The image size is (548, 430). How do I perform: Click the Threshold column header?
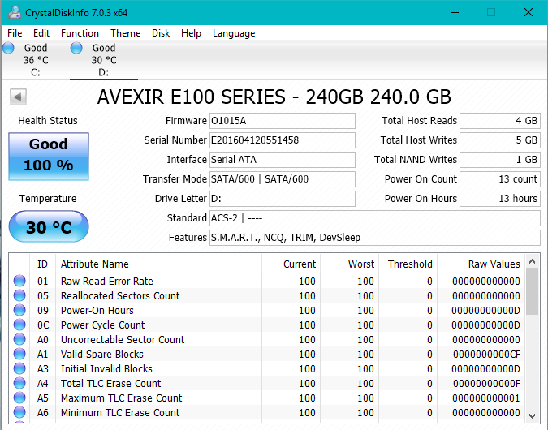click(408, 264)
